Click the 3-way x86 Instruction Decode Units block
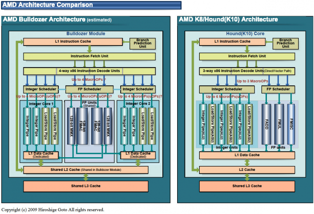The width and height of the screenshot is (314, 214). click(247, 71)
